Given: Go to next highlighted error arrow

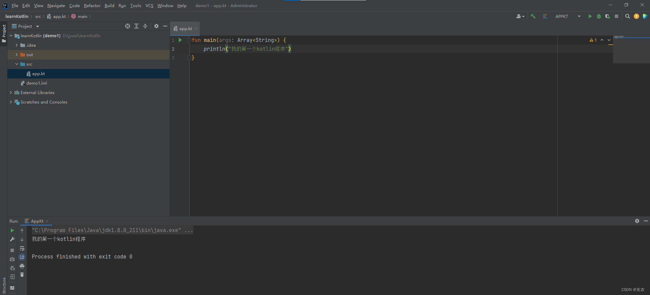Looking at the screenshot, I should 609,40.
